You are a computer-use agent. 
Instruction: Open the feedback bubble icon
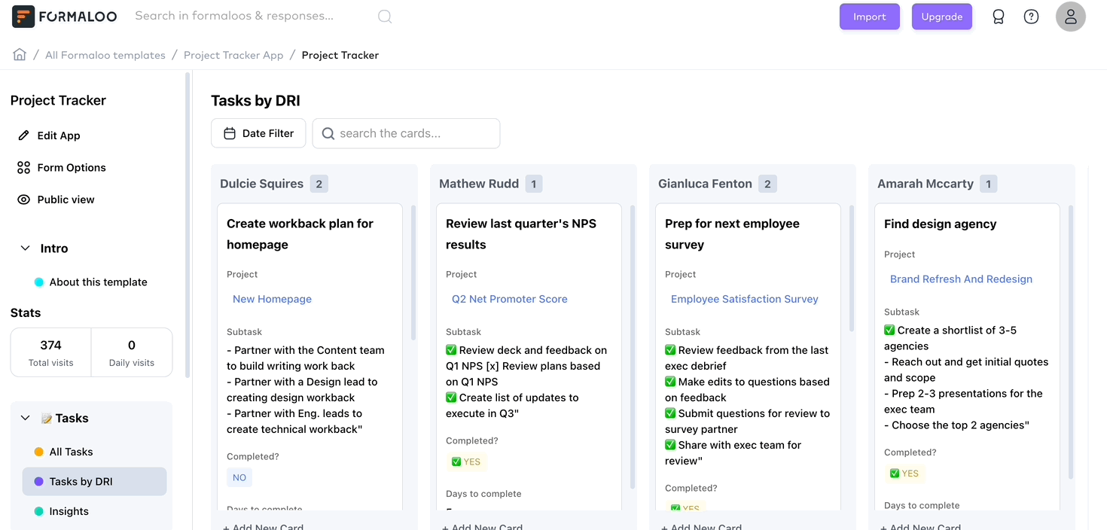pos(999,16)
